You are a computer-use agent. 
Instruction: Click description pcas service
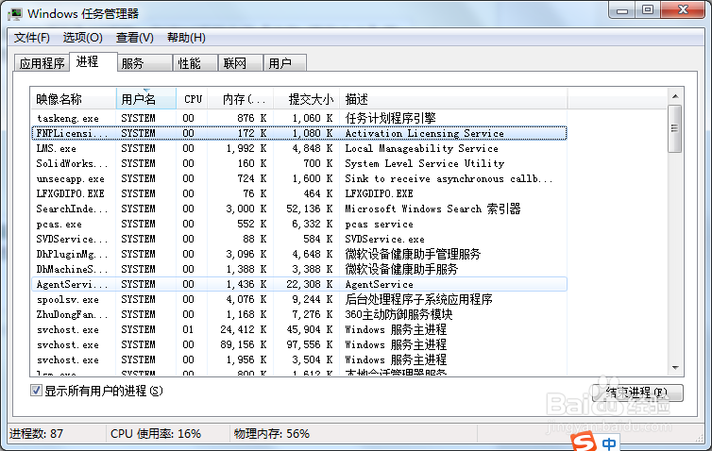coord(380,225)
